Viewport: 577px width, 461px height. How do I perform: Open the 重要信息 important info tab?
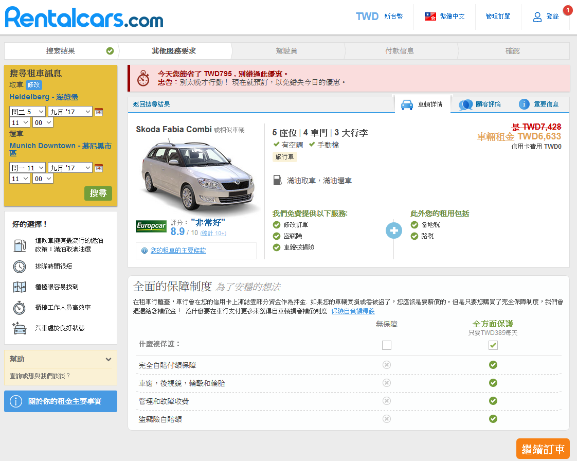point(539,104)
